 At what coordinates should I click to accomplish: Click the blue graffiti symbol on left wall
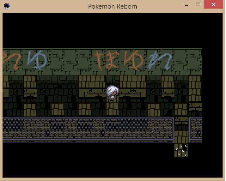click(x=37, y=60)
